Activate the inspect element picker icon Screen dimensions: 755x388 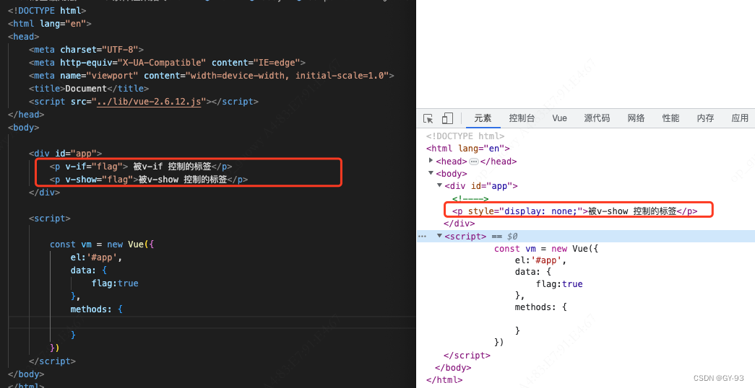click(x=428, y=118)
